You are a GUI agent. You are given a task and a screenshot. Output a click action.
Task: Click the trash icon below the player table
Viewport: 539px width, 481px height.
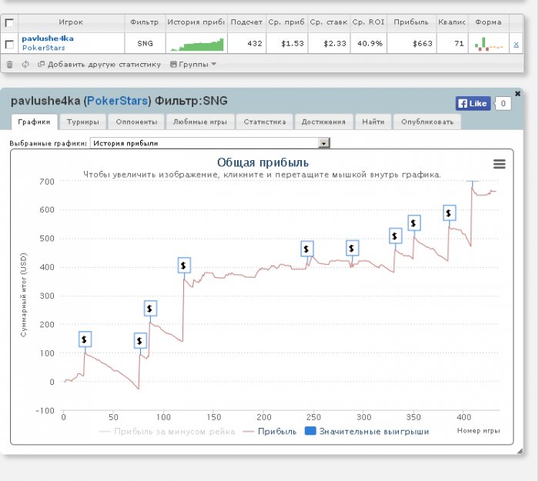tap(10, 65)
